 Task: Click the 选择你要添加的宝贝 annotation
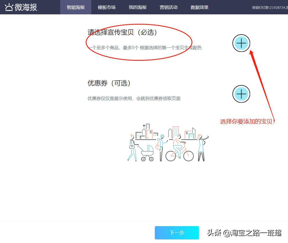(x=247, y=121)
